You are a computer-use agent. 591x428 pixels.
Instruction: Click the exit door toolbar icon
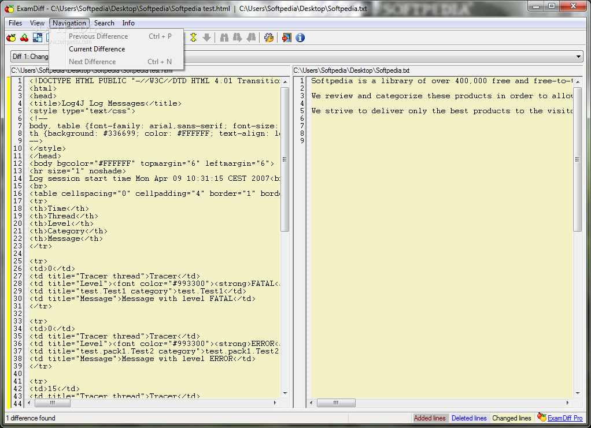(x=286, y=38)
